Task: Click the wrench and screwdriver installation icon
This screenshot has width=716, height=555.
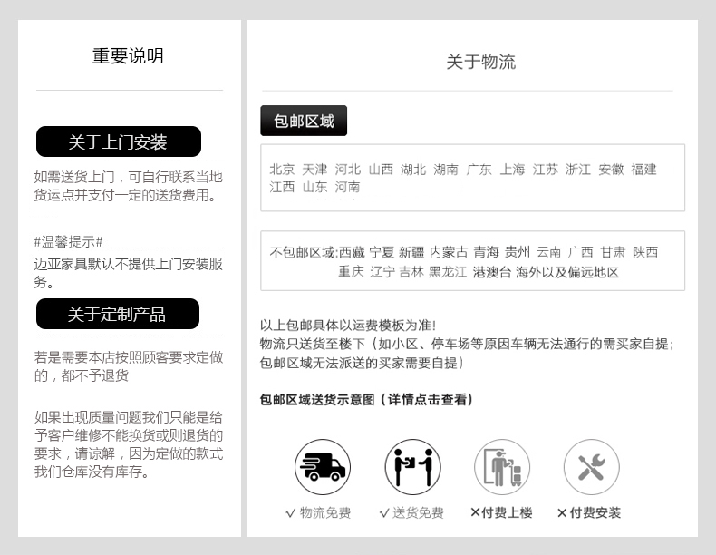Action: click(x=591, y=467)
